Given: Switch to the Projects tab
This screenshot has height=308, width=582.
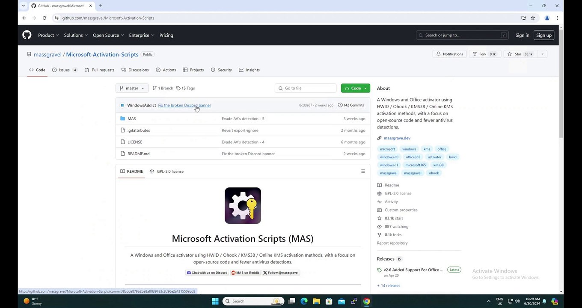Looking at the screenshot, I should click(193, 70).
